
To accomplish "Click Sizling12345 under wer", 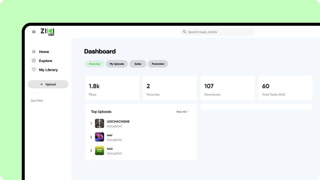I will [114, 140].
